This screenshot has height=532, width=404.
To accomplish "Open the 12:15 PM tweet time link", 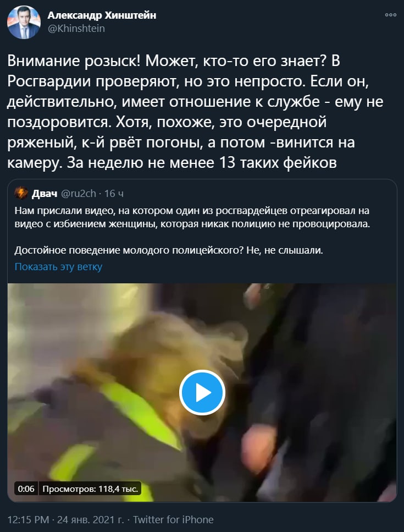I will tap(29, 519).
